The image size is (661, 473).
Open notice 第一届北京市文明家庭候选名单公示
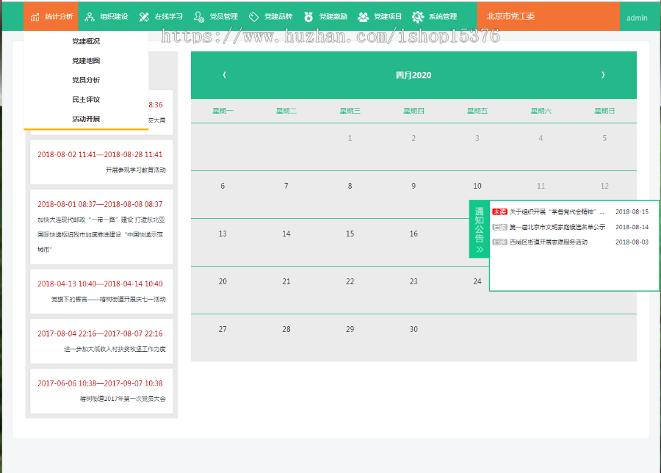coord(557,227)
